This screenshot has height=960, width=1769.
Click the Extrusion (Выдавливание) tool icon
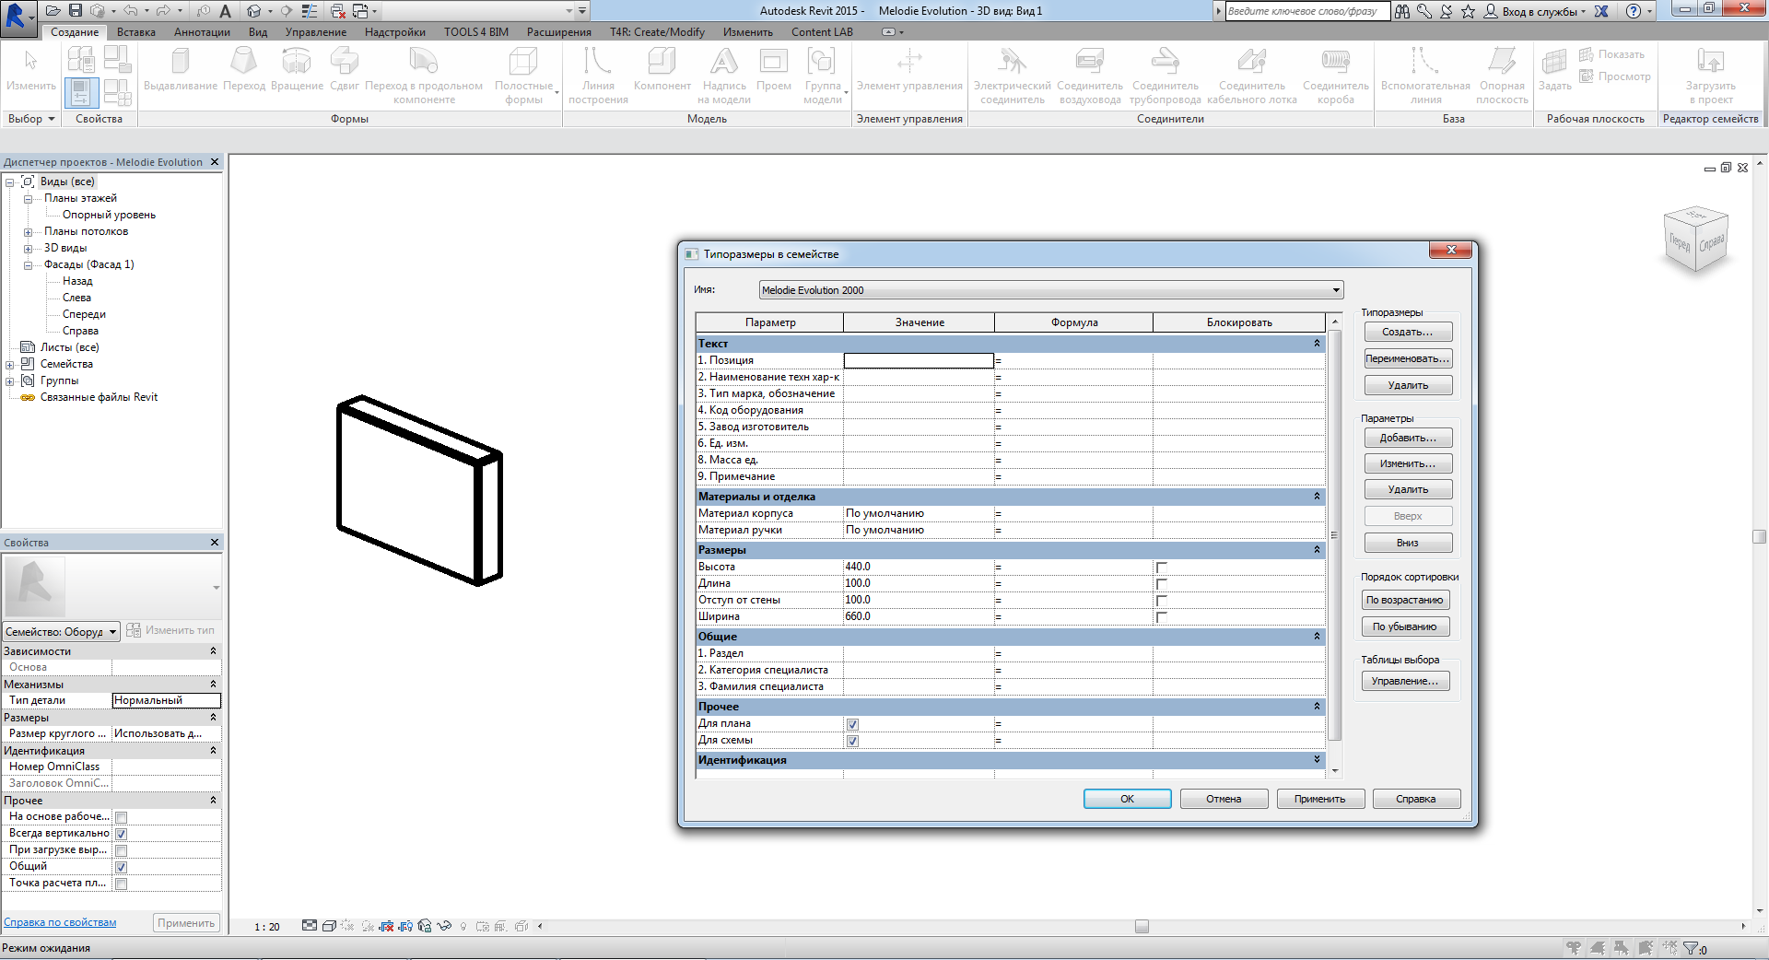coord(181,61)
